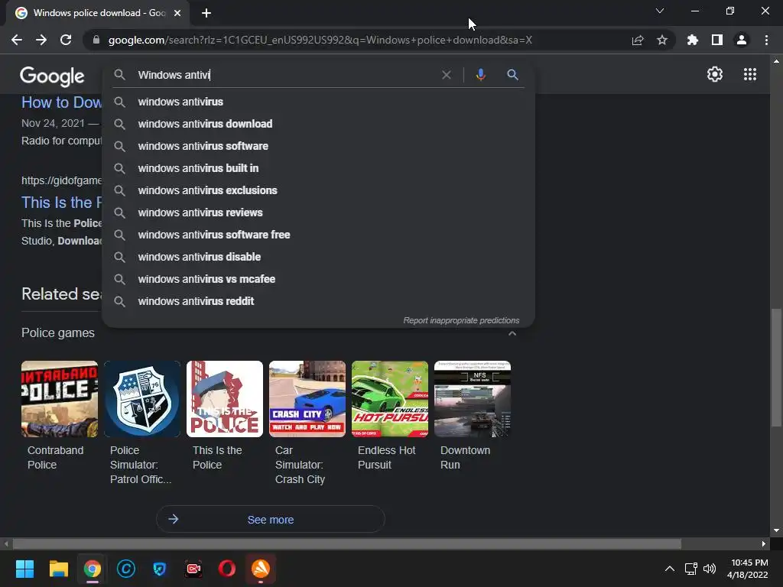The height and width of the screenshot is (587, 783).
Task: Open the red screen recorder taskbar app
Action: tap(193, 569)
